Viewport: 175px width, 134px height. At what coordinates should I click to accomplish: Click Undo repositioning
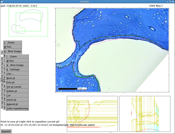[17, 108]
